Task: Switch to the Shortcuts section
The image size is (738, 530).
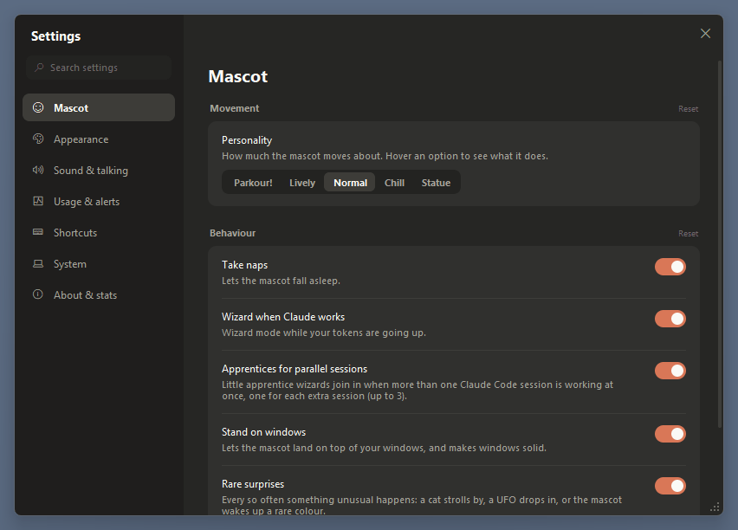Action: [x=99, y=232]
